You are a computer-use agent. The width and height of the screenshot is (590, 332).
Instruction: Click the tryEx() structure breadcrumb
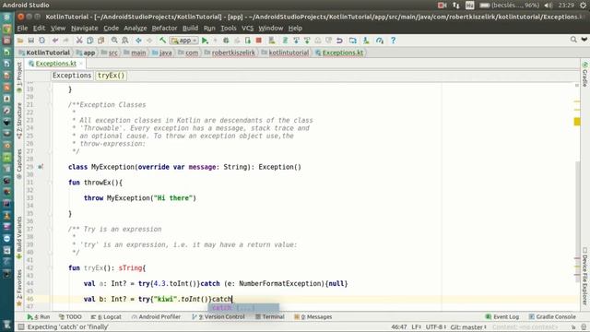[111, 76]
